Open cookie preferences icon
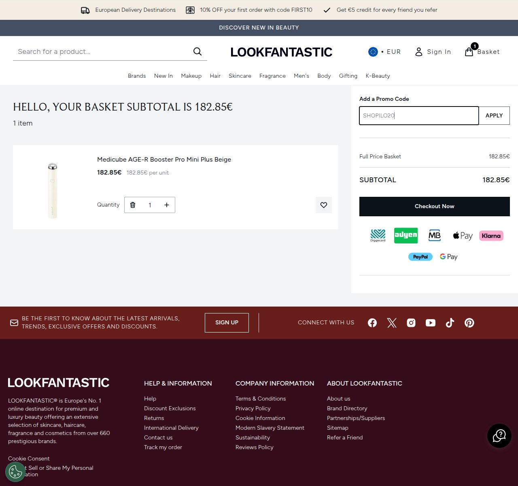Viewport: 518px width, 486px height. tap(15, 472)
